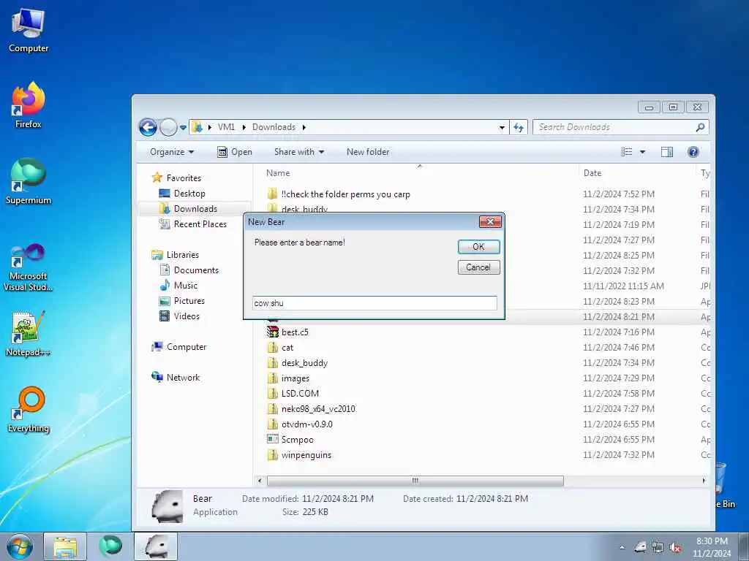Viewport: 749px width, 561px height.
Task: Select Videos library
Action: pos(187,316)
